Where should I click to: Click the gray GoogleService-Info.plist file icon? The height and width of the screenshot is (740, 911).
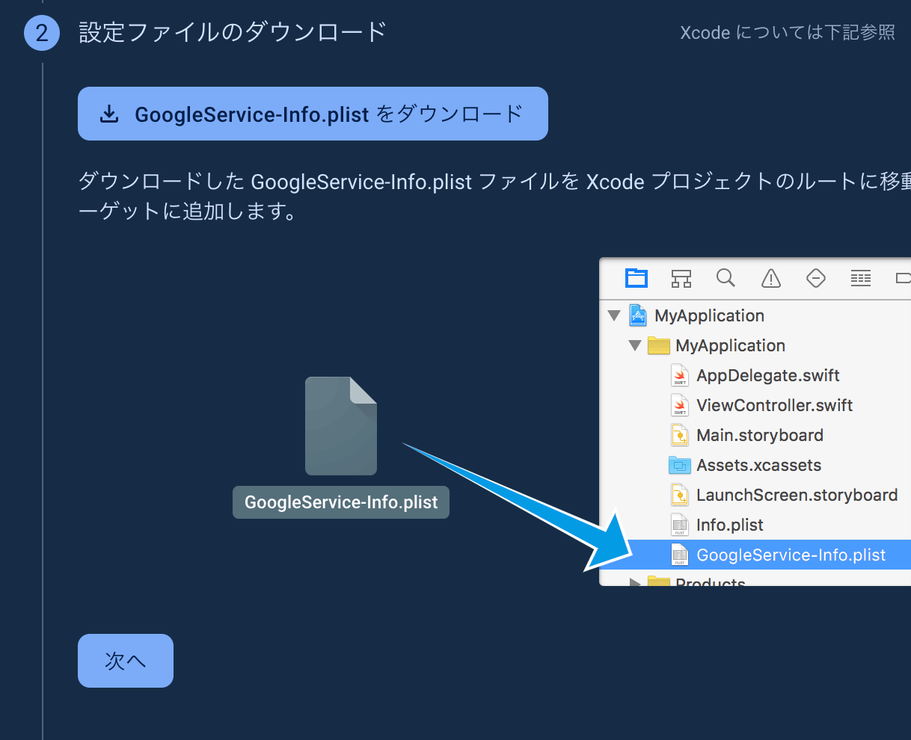coord(341,425)
